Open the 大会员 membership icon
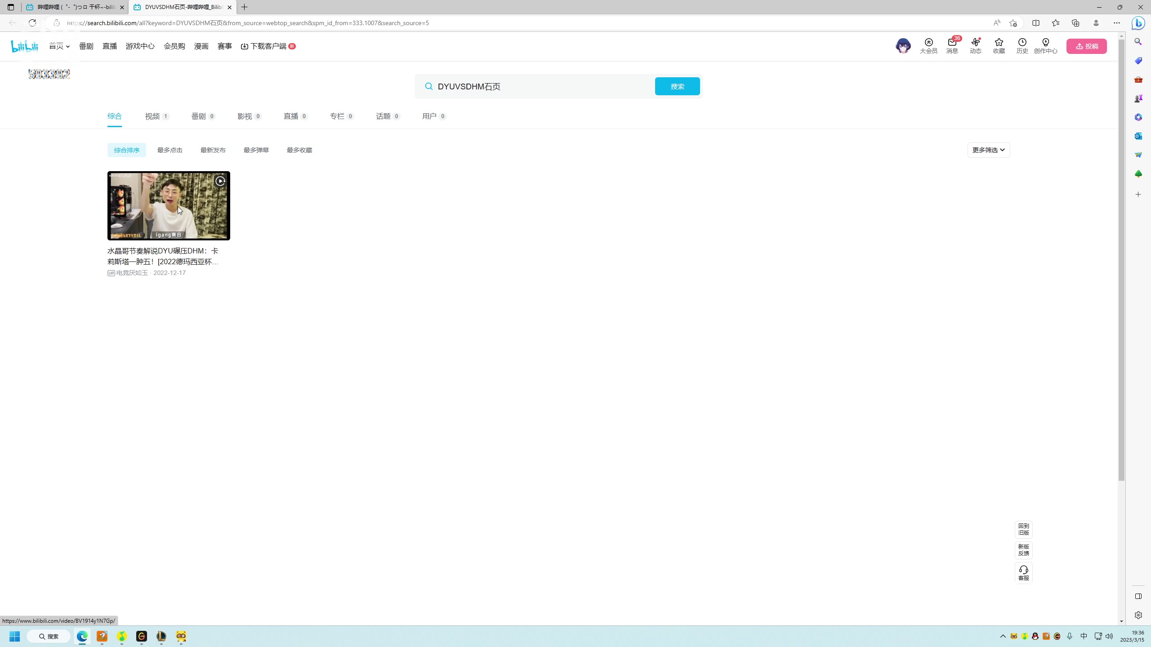Image resolution: width=1151 pixels, height=647 pixels. [x=928, y=46]
